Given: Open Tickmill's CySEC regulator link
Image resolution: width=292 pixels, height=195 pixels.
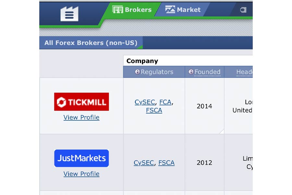Looking at the screenshot, I should [145, 102].
